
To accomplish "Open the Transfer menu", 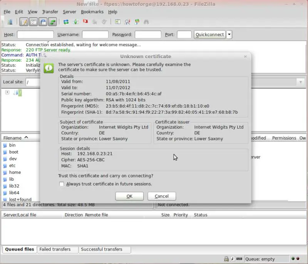I will tap(50, 12).
